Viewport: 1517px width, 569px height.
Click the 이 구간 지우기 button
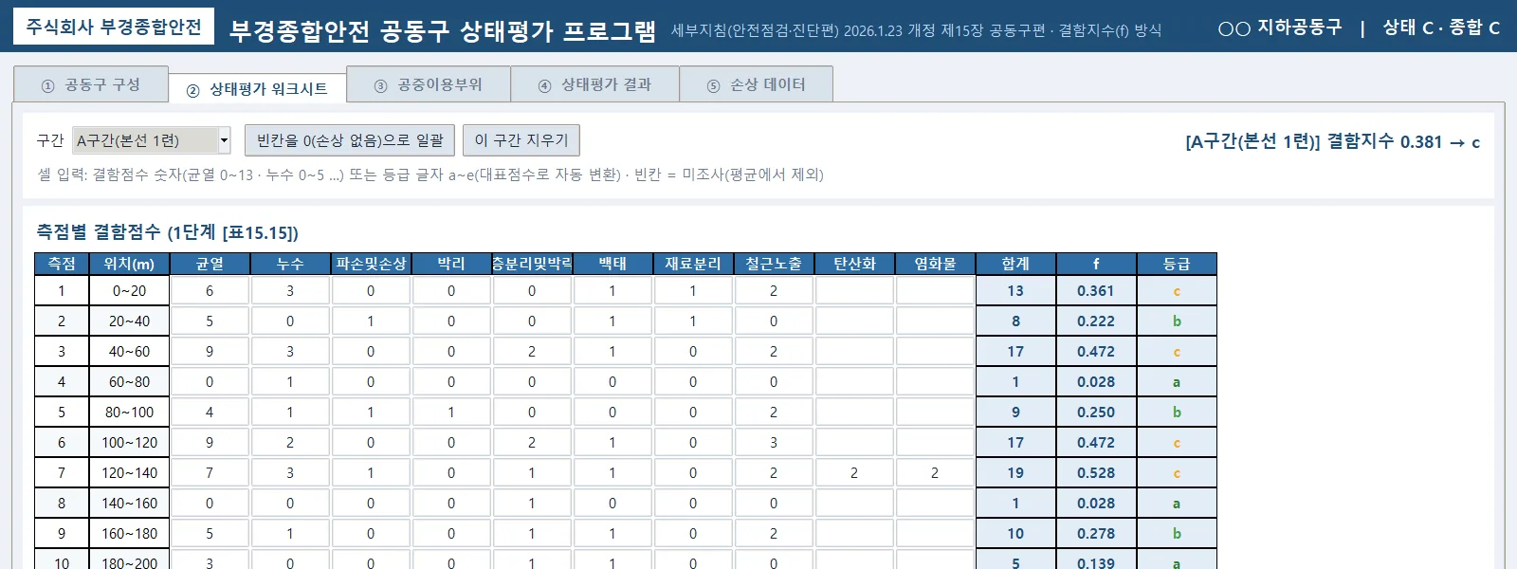tap(521, 140)
